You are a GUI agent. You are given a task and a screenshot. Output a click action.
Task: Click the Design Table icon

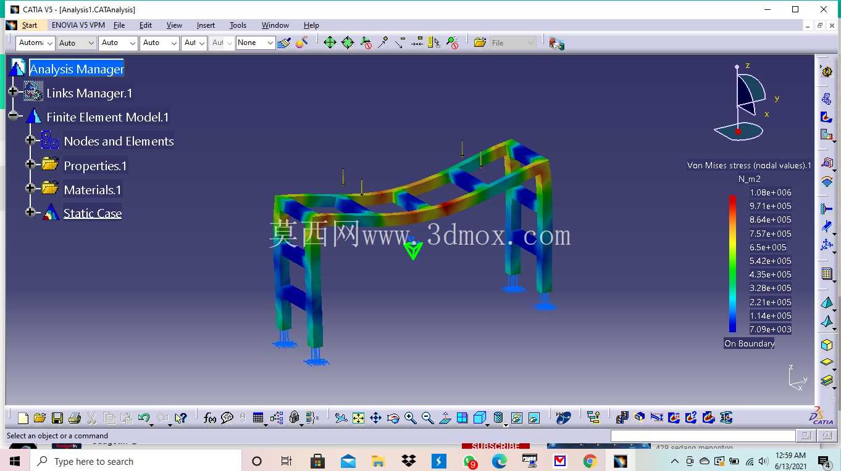click(x=258, y=418)
